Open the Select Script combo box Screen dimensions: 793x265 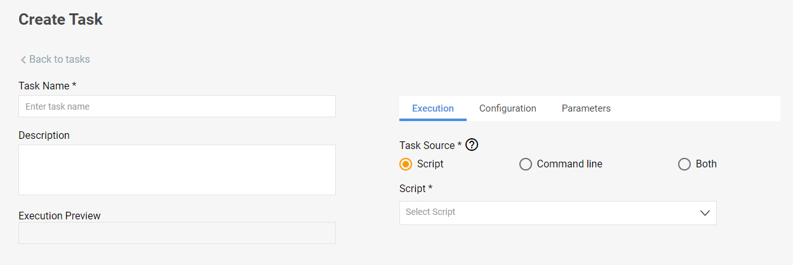click(557, 212)
